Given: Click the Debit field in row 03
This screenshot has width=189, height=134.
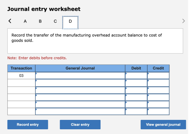Looking at the screenshot, I should click(x=136, y=75).
